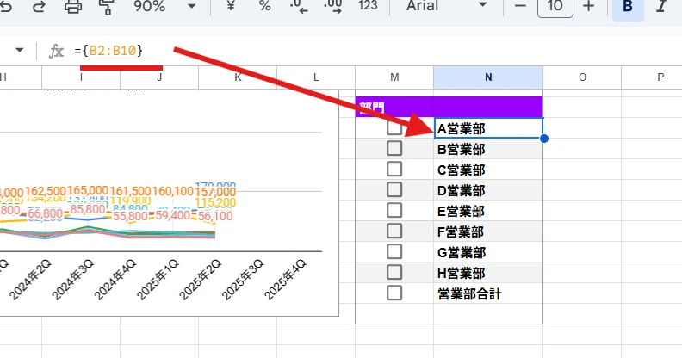
Task: Click the chart data label 59,400
Action: click(173, 214)
